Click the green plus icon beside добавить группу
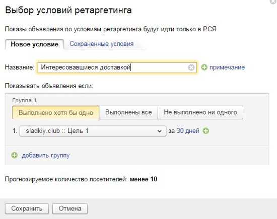The height and width of the screenshot is (219, 277). [14, 155]
